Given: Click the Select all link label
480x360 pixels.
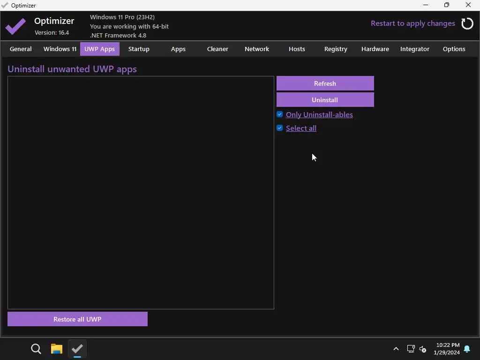Looking at the screenshot, I should click(301, 128).
